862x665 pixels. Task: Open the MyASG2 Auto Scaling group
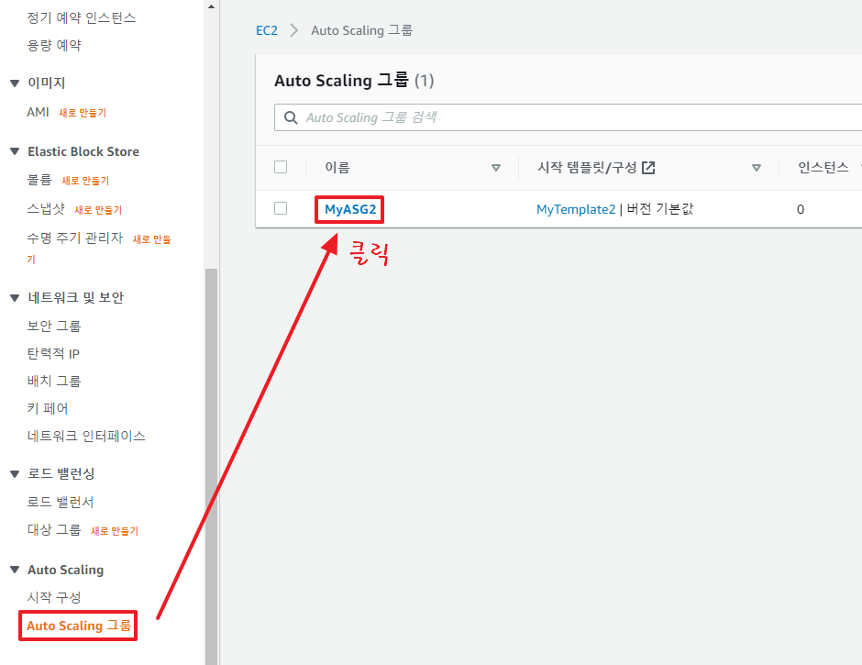coord(350,209)
